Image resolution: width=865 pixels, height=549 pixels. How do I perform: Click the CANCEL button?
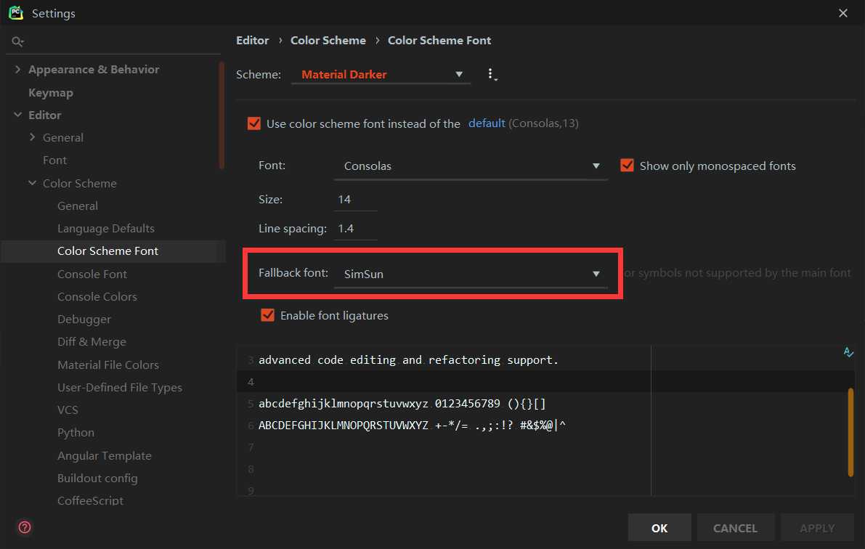pyautogui.click(x=736, y=528)
